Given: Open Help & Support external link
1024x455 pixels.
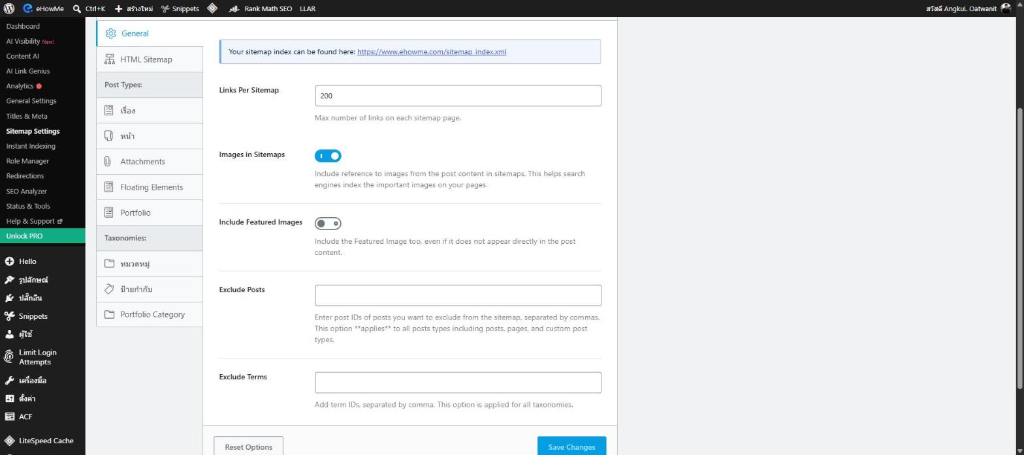Looking at the screenshot, I should pos(34,221).
